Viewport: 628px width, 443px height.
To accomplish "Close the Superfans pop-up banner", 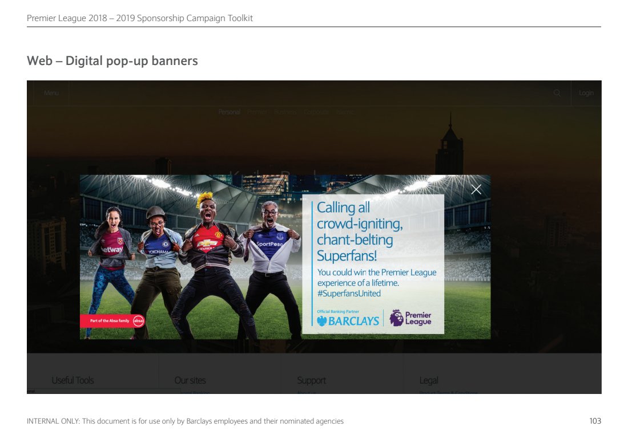I will click(x=476, y=190).
